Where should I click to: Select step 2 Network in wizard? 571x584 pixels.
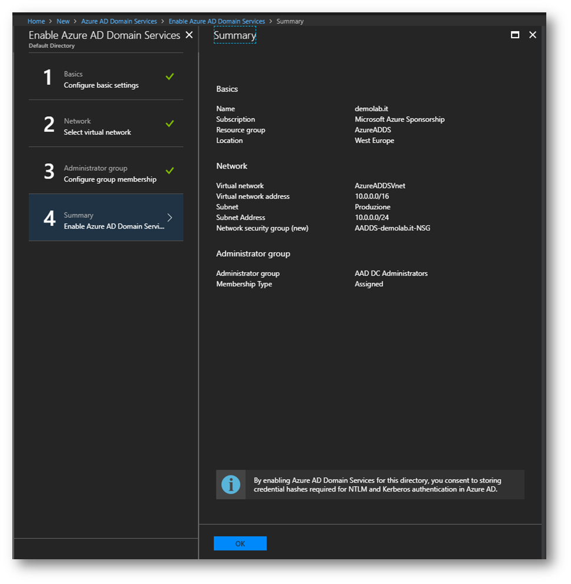click(x=105, y=123)
